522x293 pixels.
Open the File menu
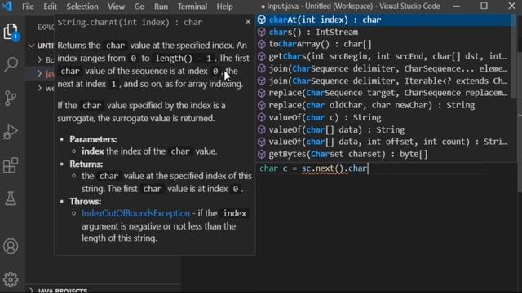(x=28, y=7)
